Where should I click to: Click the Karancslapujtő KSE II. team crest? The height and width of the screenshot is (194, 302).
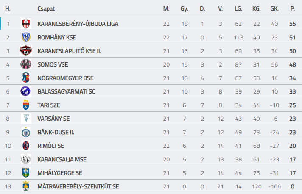coord(26,51)
